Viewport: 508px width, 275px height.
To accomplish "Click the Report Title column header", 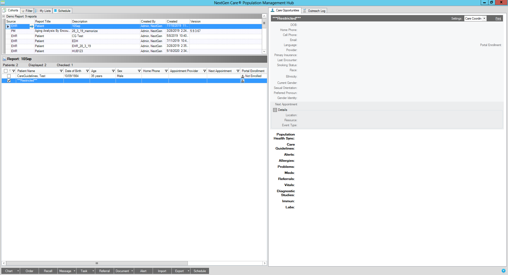I will coord(53,21).
